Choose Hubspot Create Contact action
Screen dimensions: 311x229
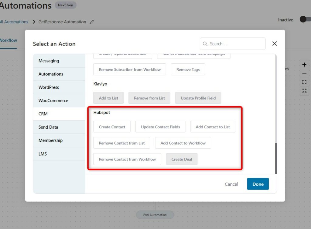tap(112, 127)
